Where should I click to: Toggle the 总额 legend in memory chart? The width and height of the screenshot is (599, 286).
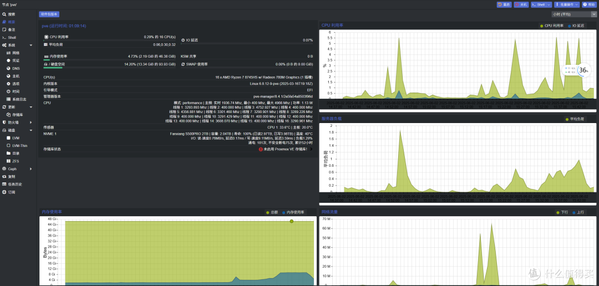pos(272,212)
